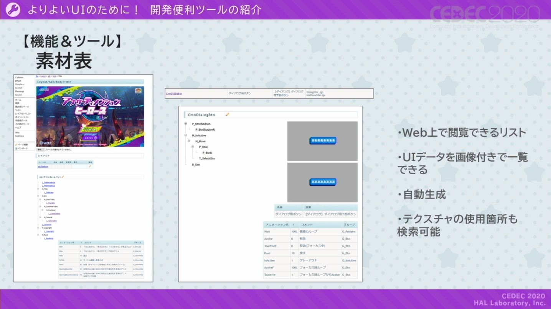Open the Collision item in the sidebar menu
This screenshot has height=309, width=551.
click(x=19, y=77)
